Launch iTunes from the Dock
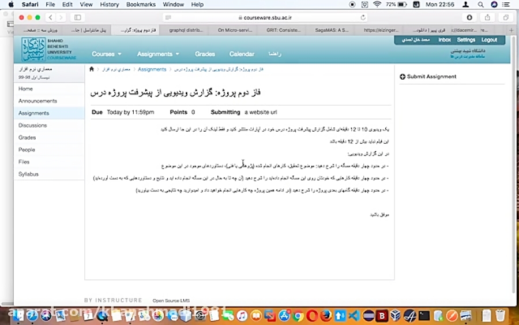 click(x=242, y=315)
